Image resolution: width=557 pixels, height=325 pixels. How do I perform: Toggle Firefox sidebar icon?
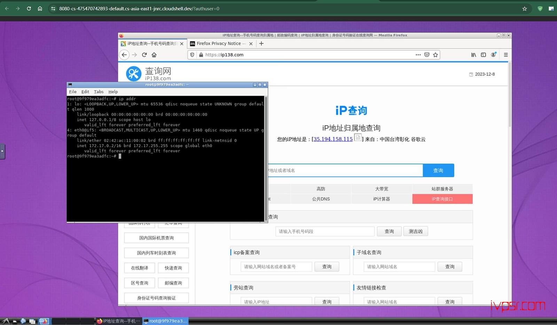483,55
